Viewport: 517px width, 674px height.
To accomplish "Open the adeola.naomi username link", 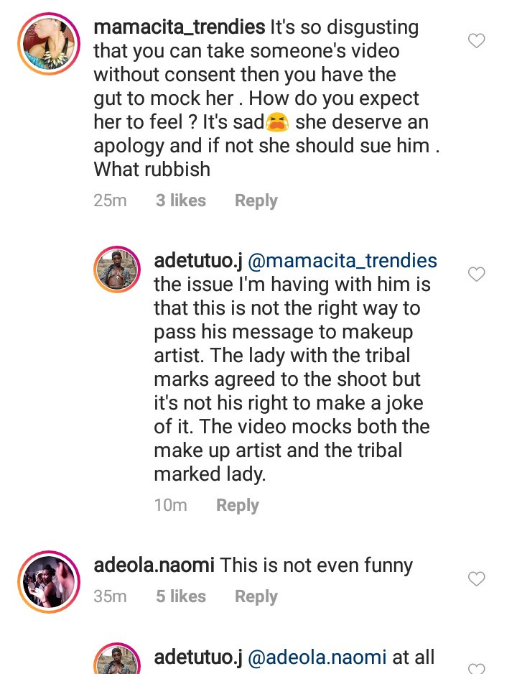I will click(154, 565).
